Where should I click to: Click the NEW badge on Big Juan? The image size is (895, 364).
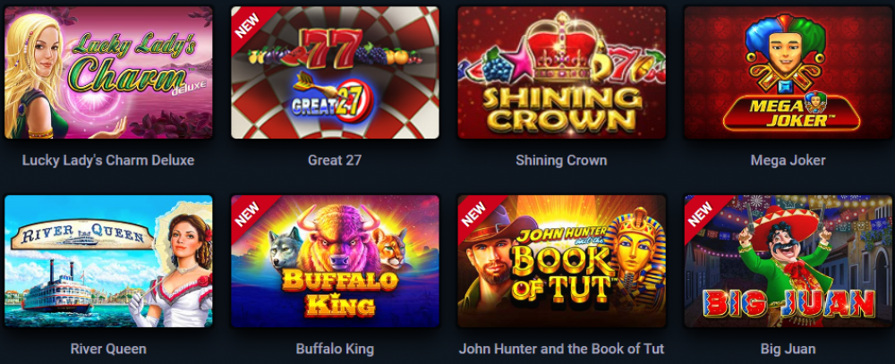[701, 212]
